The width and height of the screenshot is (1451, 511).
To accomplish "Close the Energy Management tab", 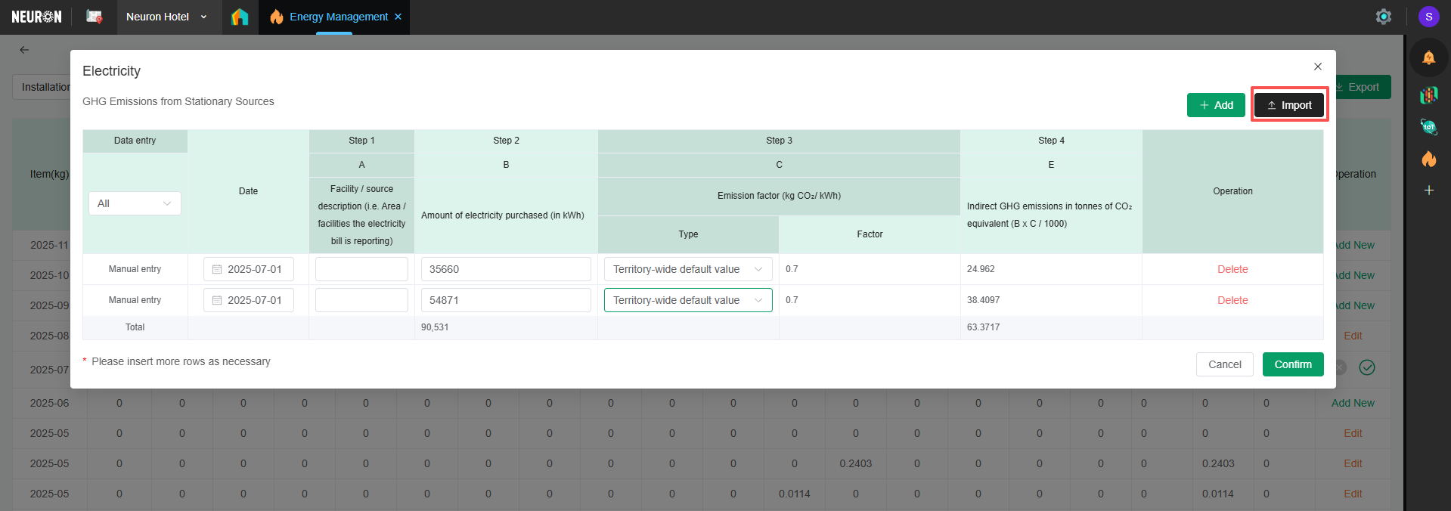I will [398, 17].
